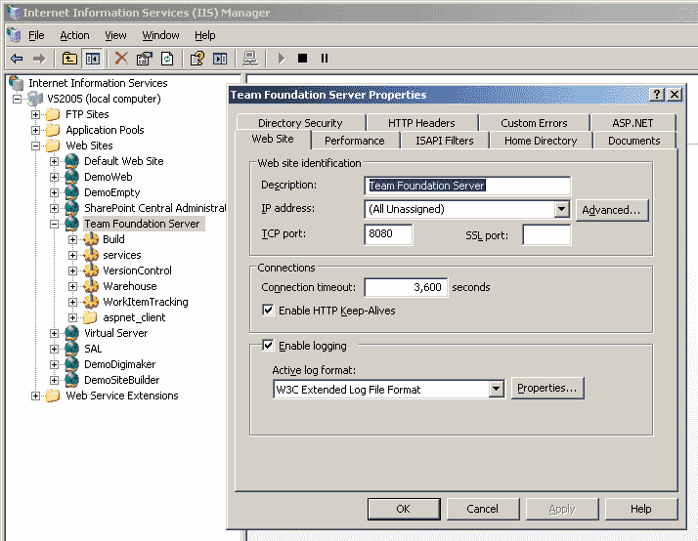Viewport: 698px width, 541px height.
Task: Click the Show/Hide Action Pane icon
Action: (x=220, y=59)
